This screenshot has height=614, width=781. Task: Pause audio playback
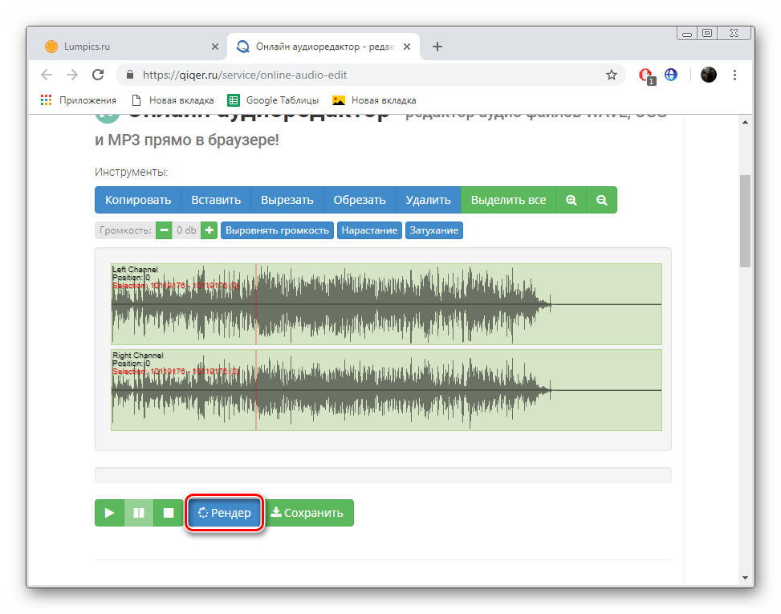139,513
